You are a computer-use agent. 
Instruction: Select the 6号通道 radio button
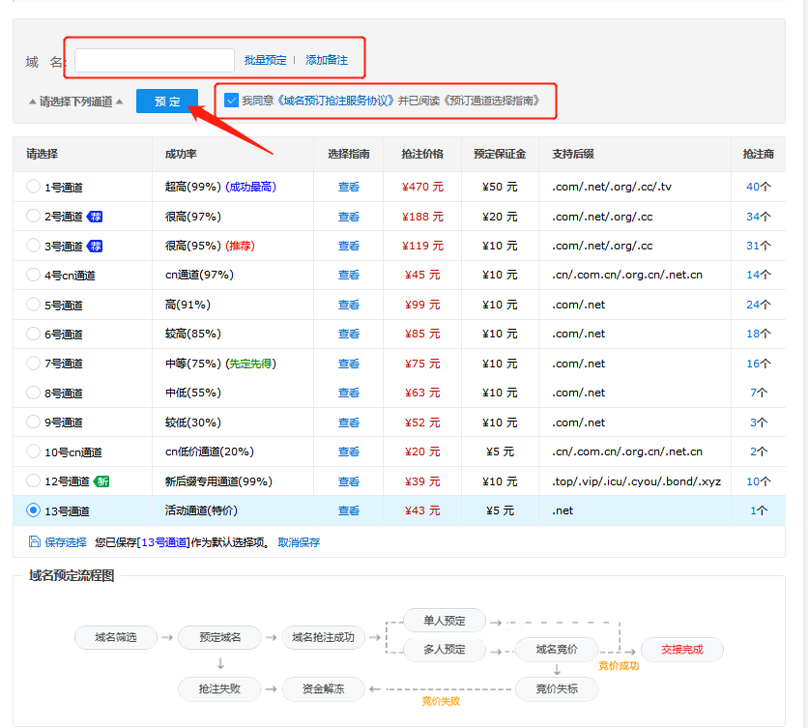tap(33, 334)
